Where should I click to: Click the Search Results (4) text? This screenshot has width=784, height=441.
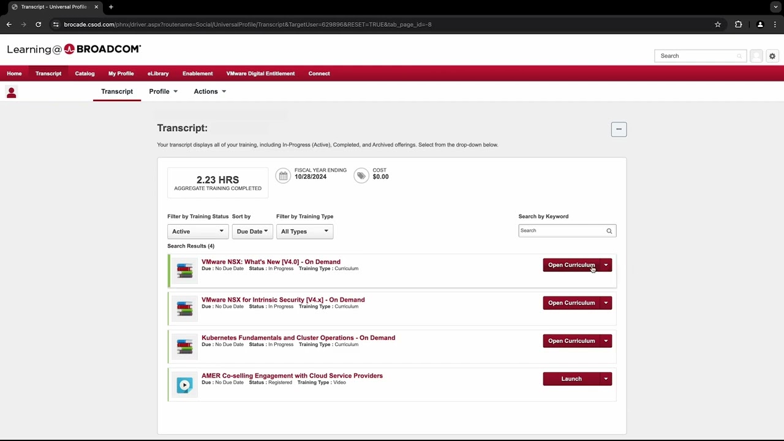click(190, 246)
